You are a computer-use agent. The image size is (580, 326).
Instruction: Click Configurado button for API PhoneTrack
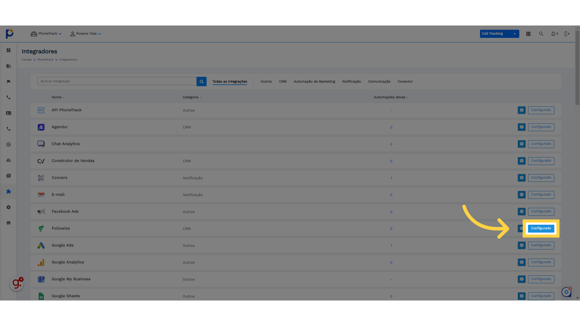pos(541,110)
